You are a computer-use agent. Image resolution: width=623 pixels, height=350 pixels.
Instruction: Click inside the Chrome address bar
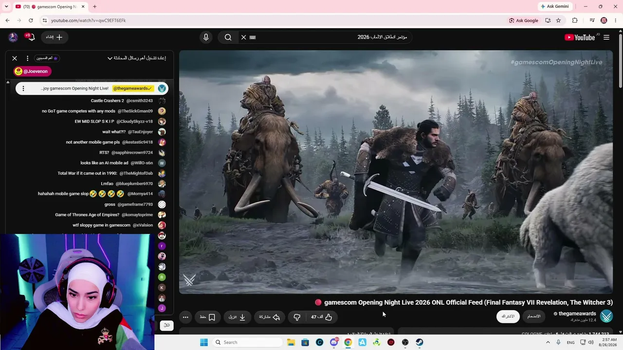point(273,20)
